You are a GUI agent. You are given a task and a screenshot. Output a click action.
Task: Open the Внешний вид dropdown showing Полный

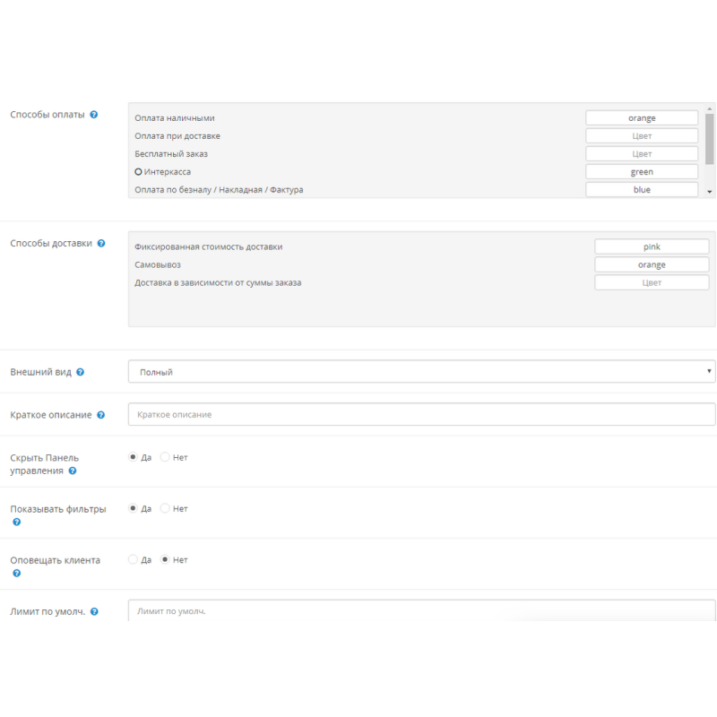[421, 371]
